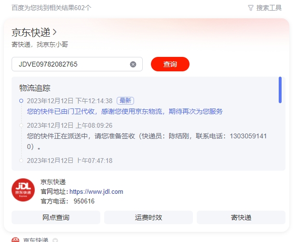
Task: Click the latest-entry blue timeline circle marker
Action: (x=21, y=101)
